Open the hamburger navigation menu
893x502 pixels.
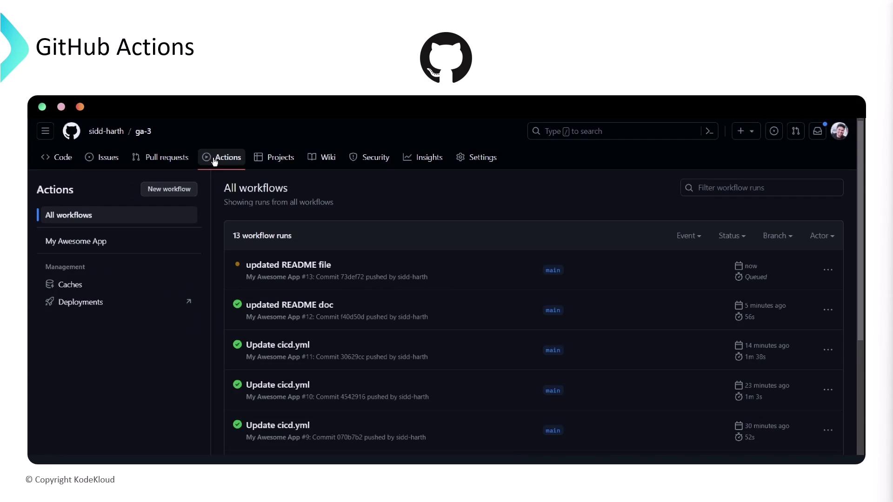tap(45, 131)
